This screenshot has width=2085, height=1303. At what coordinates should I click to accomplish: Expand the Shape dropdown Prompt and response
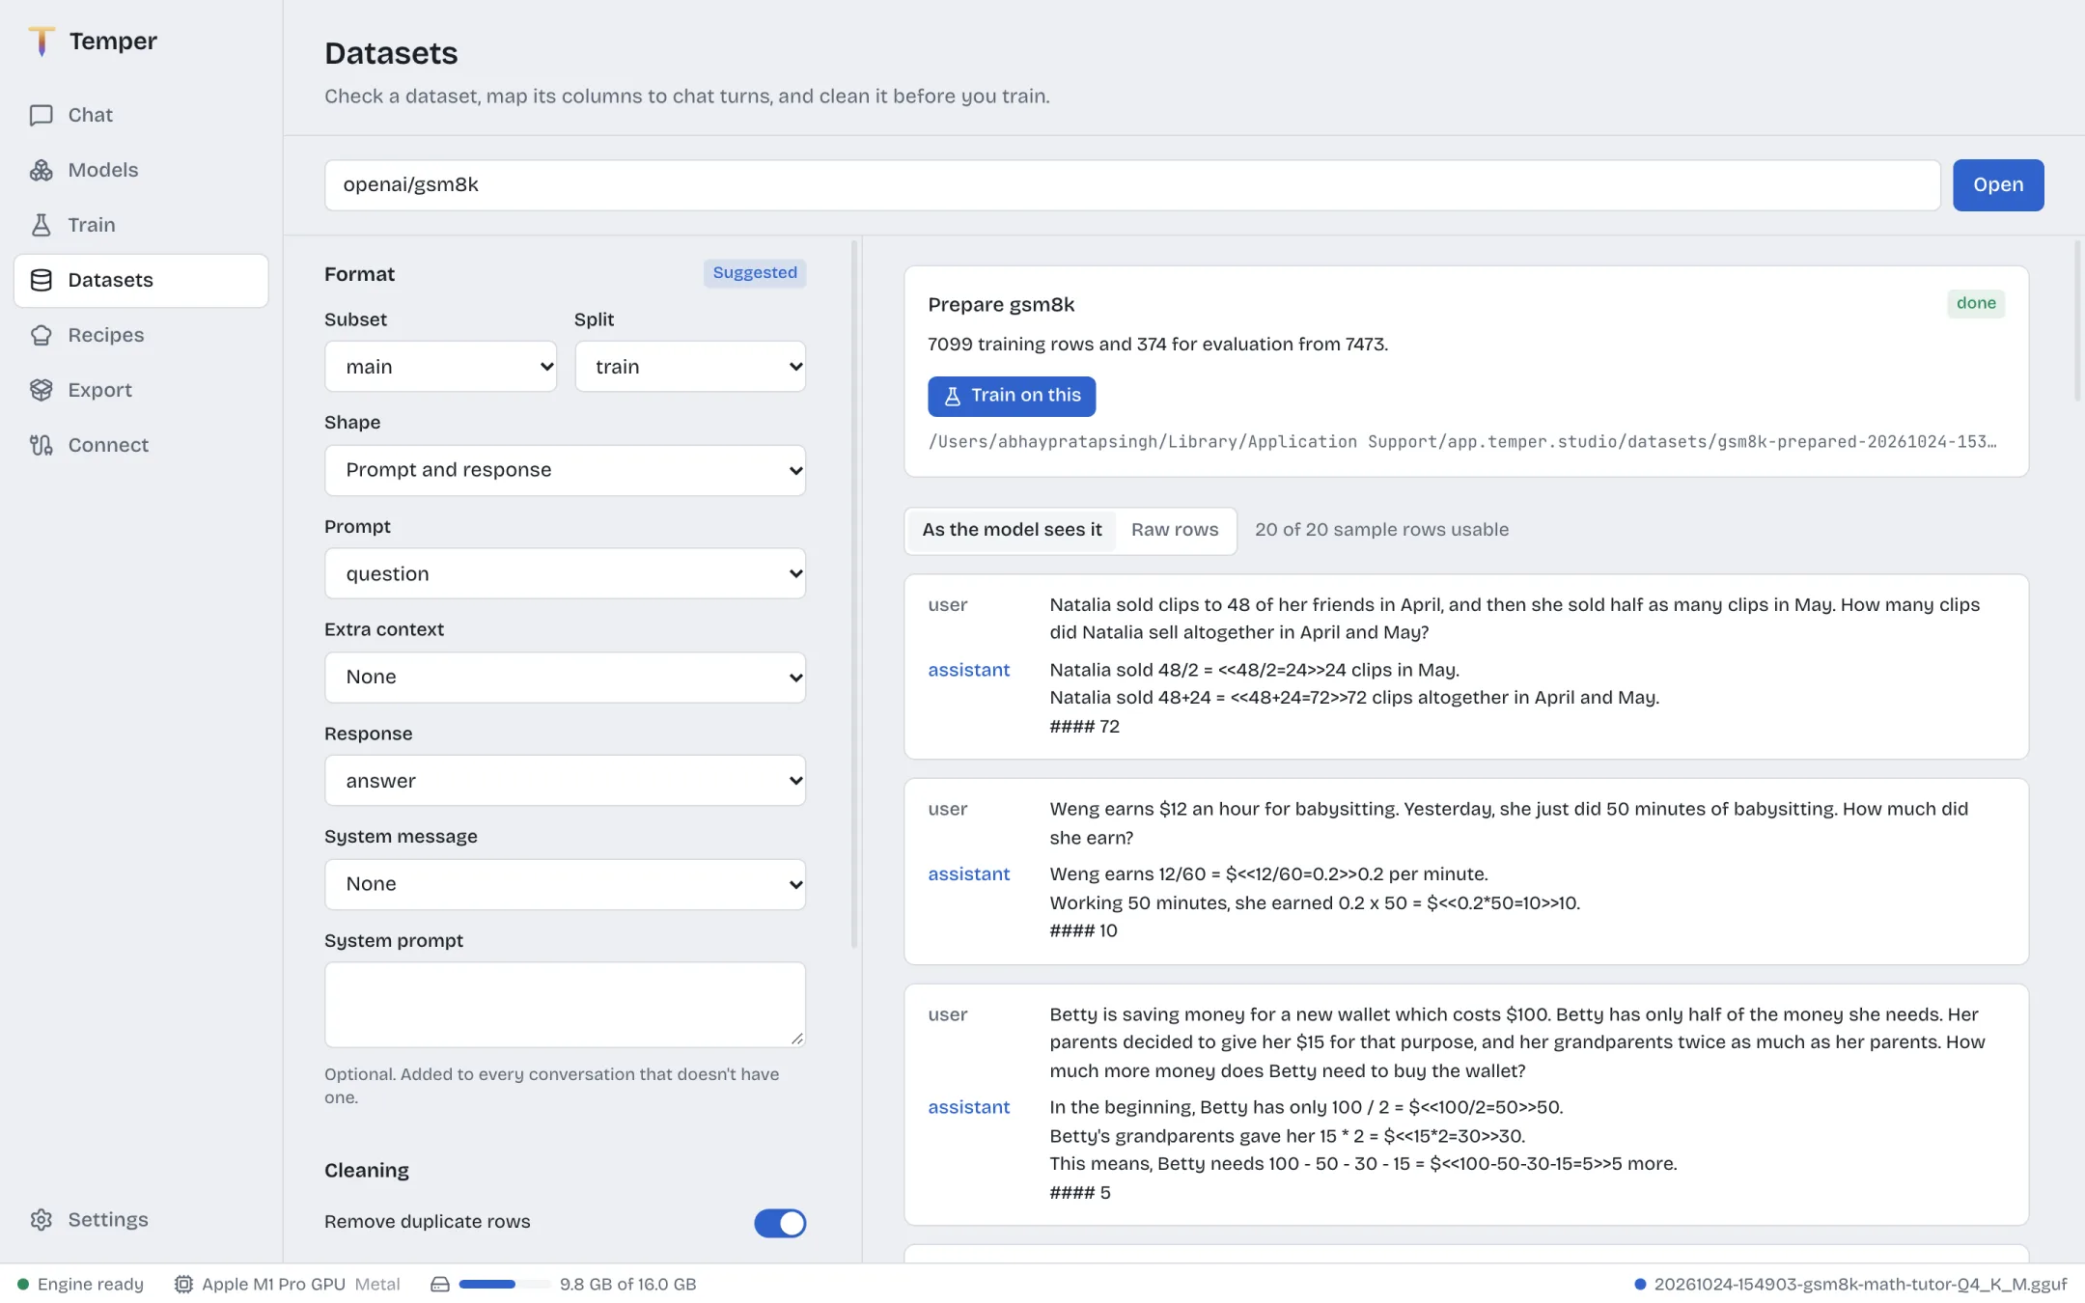point(565,470)
